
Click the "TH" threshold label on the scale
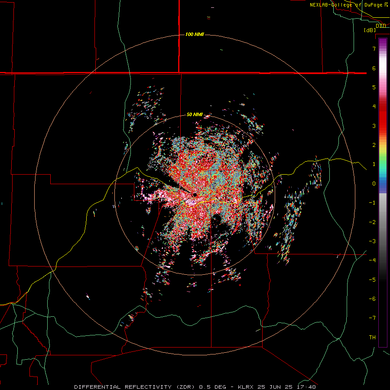pos(372,338)
